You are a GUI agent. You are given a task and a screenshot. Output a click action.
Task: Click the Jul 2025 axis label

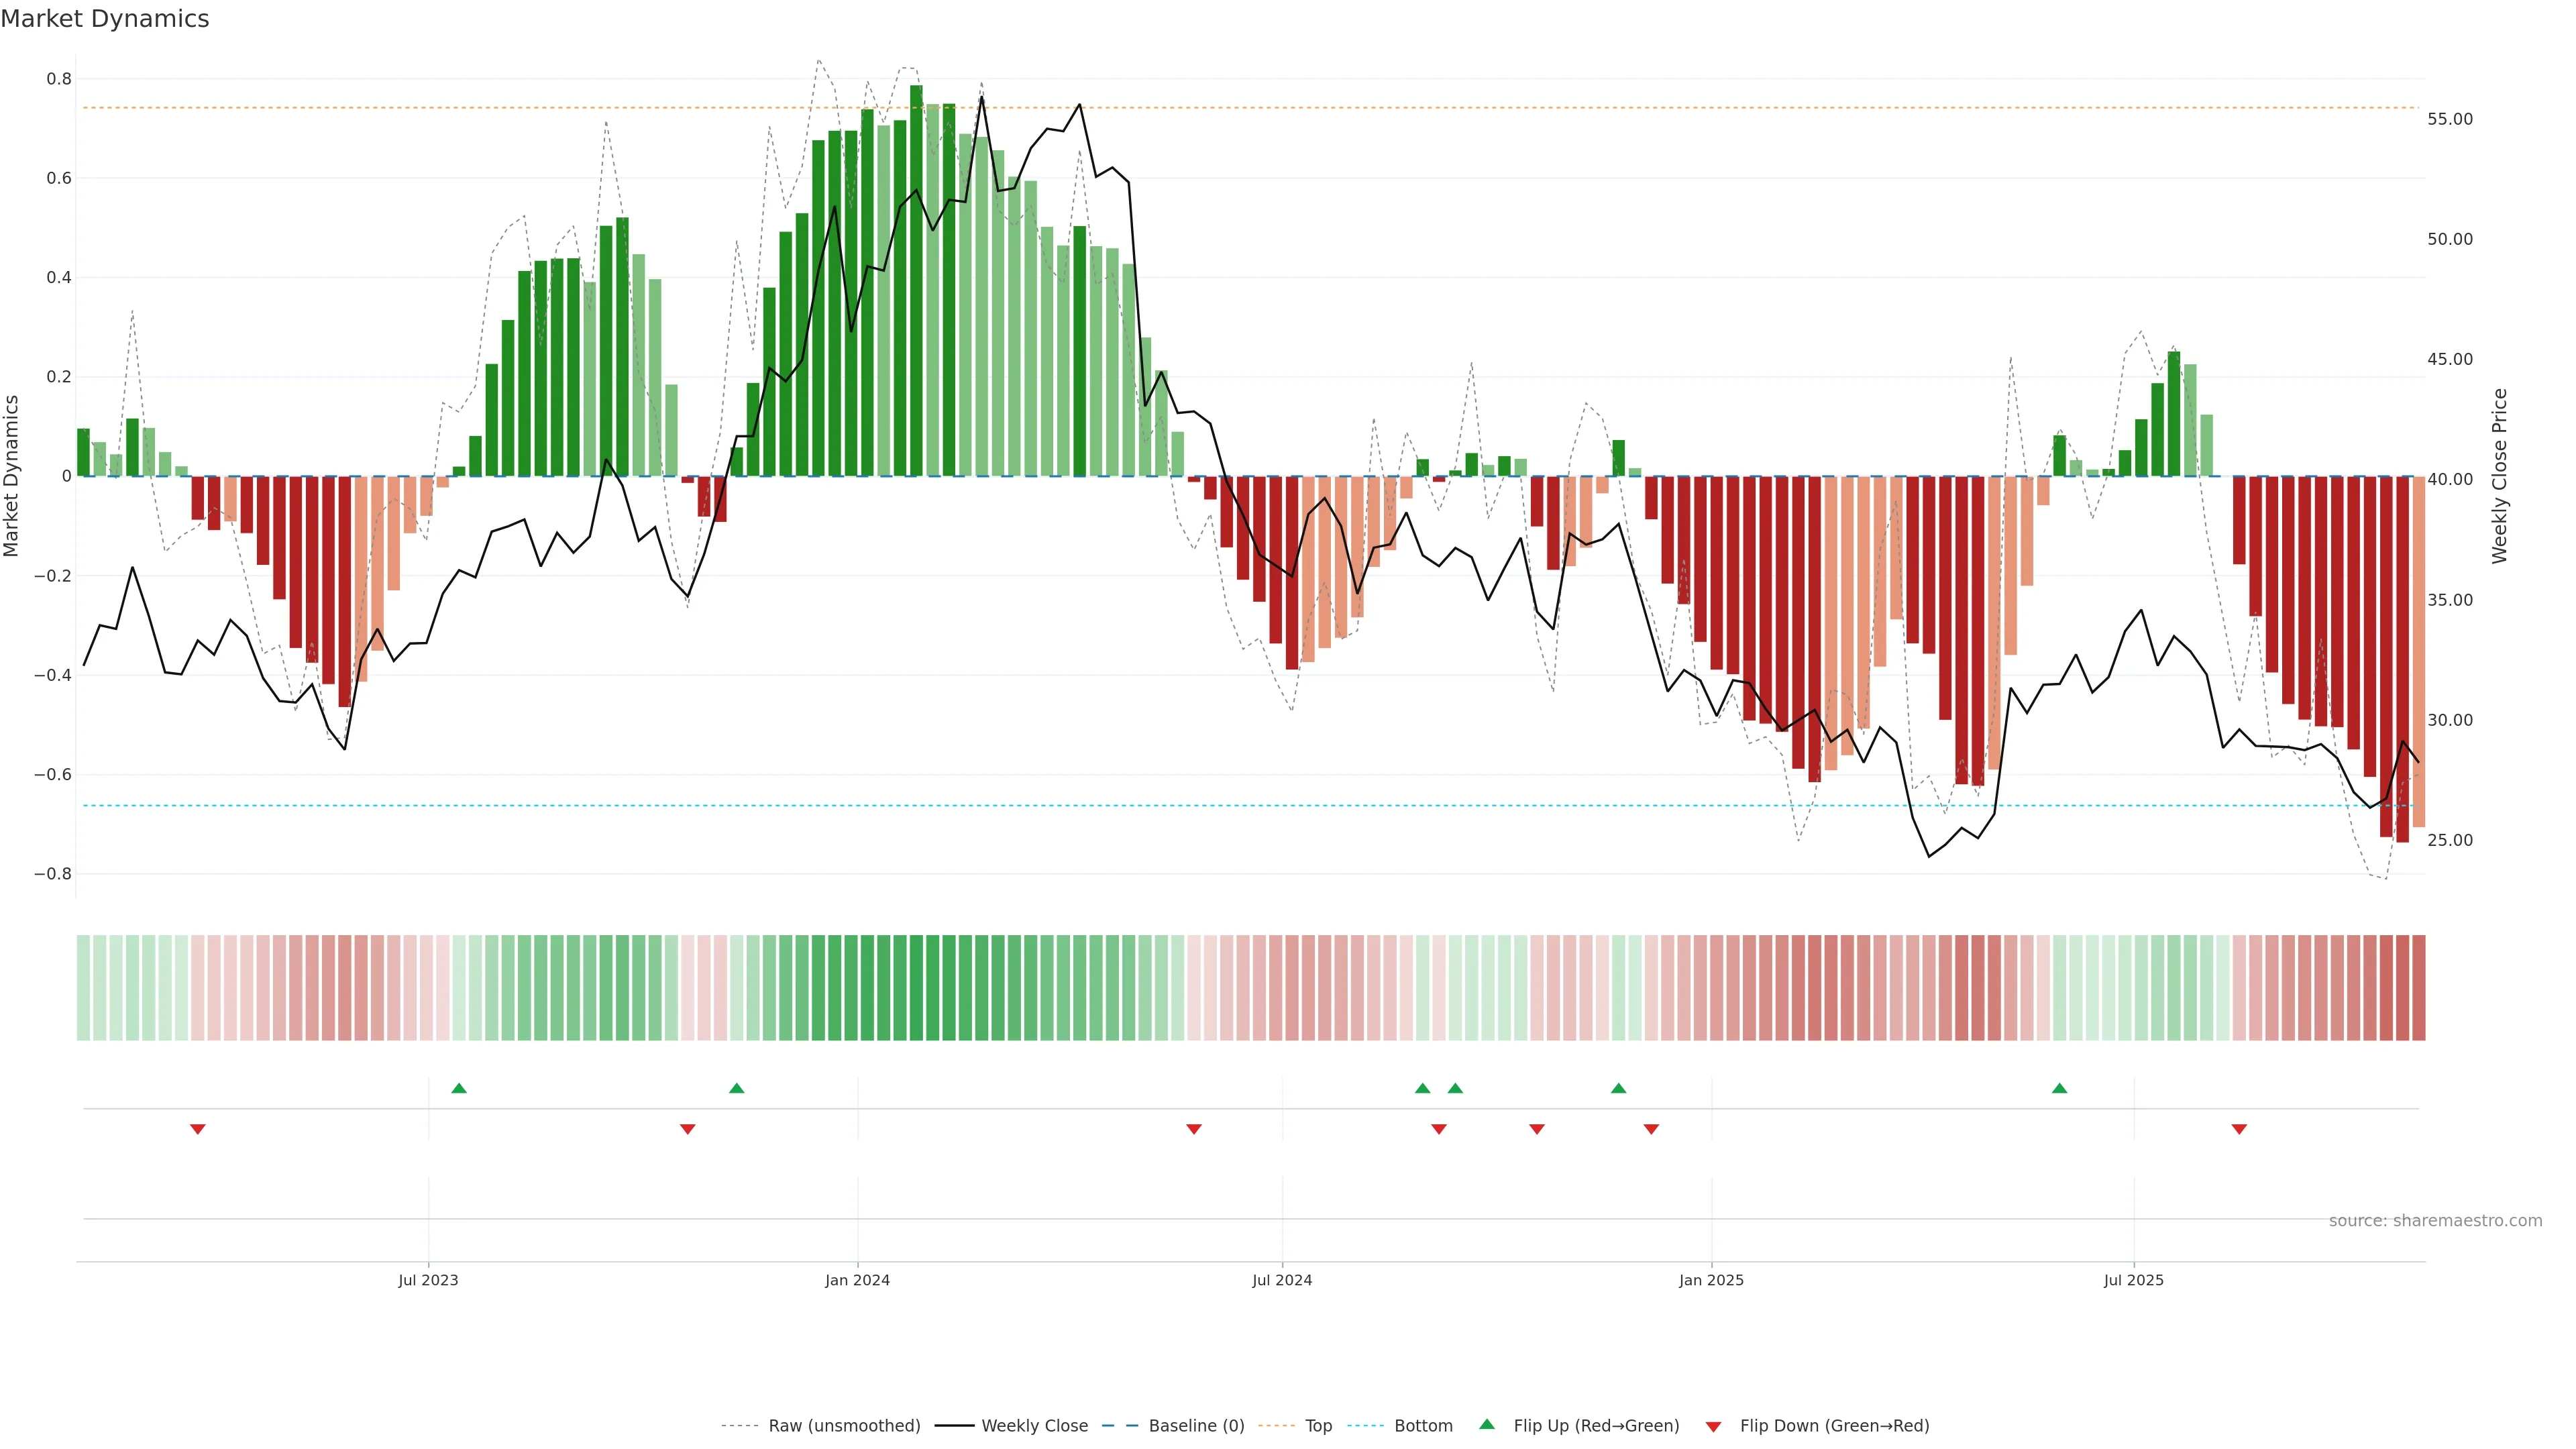coord(2133,1280)
